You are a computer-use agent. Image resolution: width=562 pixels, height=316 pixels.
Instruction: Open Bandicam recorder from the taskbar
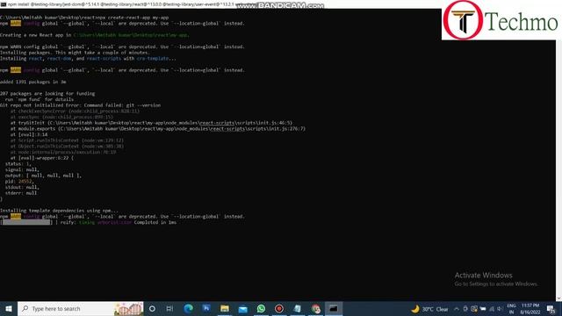pyautogui.click(x=279, y=308)
